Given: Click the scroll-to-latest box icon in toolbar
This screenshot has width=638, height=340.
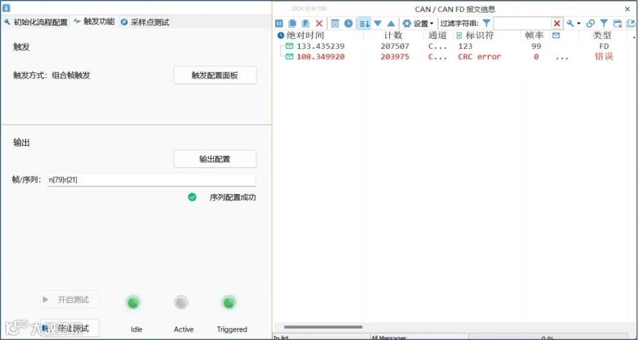Looking at the screenshot, I should (335, 24).
